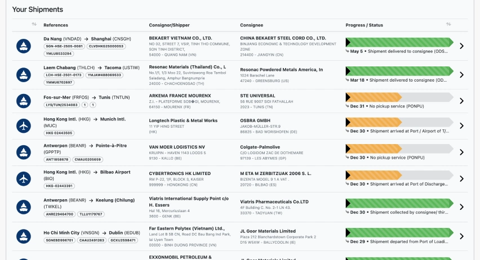Click reference tag ANT1858678

click(57, 159)
